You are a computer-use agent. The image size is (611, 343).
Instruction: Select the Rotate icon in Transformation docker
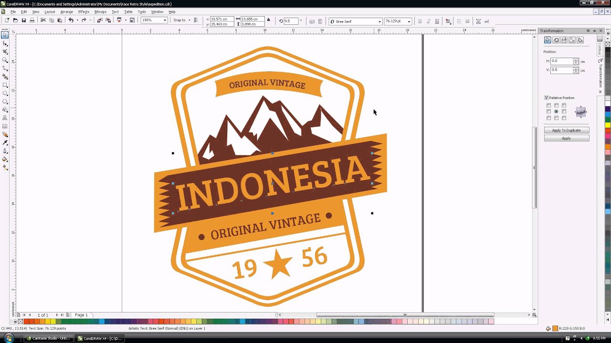point(556,40)
